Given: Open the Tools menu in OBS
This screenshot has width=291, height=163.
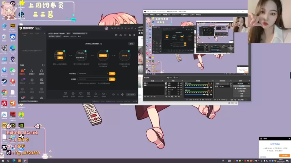Looking at the screenshot, I should pyautogui.click(x=192, y=14).
